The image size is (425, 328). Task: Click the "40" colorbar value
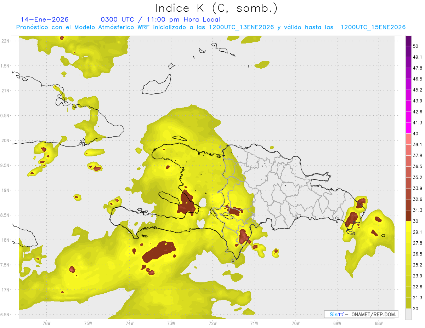[x=416, y=134]
